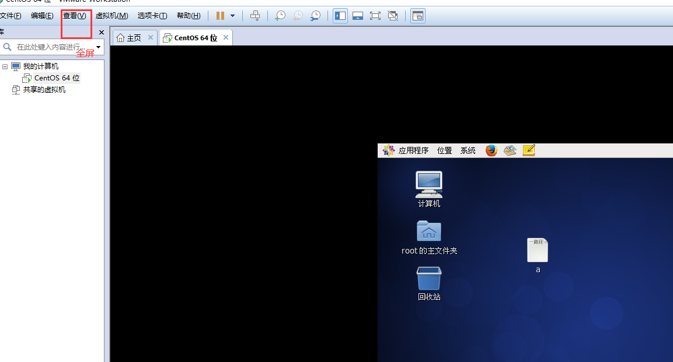
Task: Open the 编辑(E) menu
Action: (42, 16)
